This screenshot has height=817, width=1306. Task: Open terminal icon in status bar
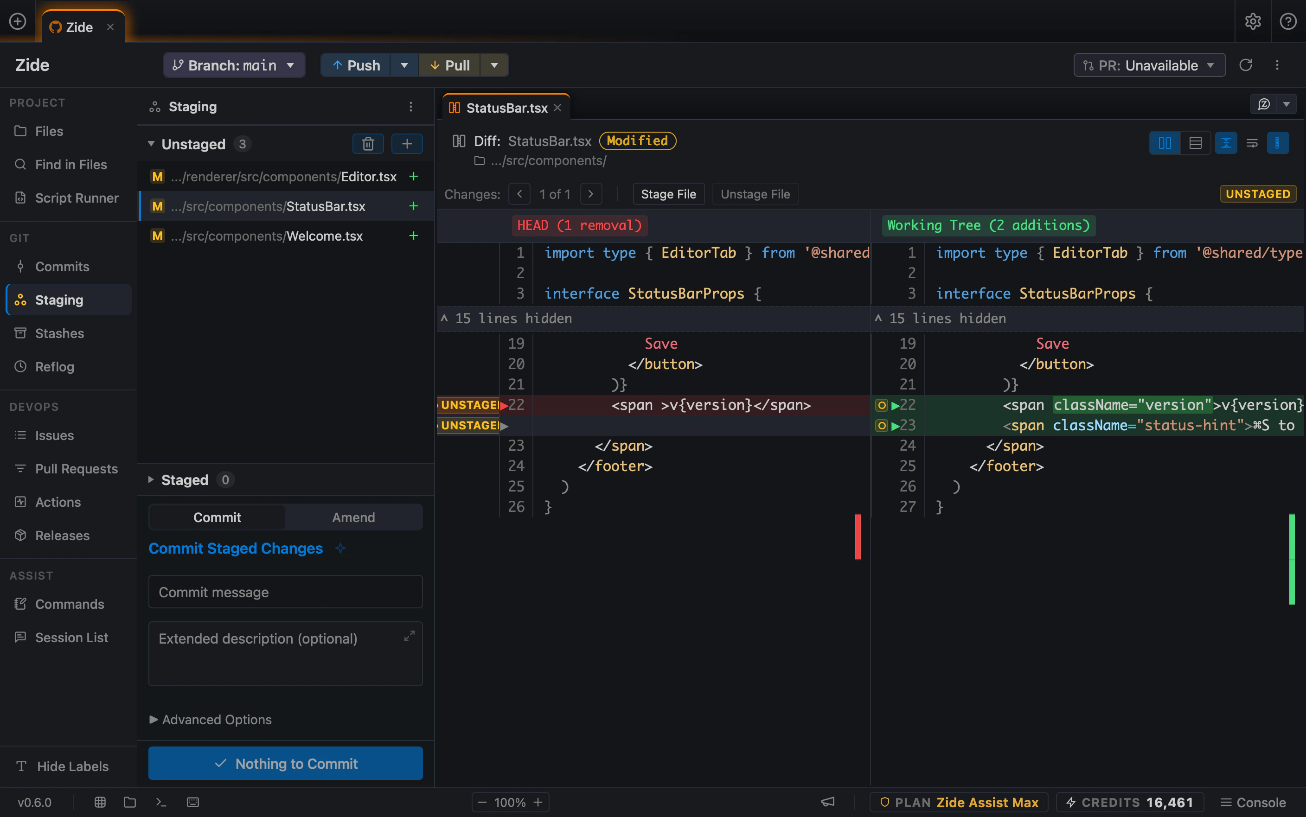[161, 802]
